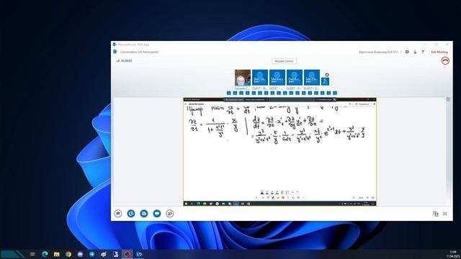Open Task View on the taskbar
Screen dimensions: 461x259
click(x=32, y=254)
